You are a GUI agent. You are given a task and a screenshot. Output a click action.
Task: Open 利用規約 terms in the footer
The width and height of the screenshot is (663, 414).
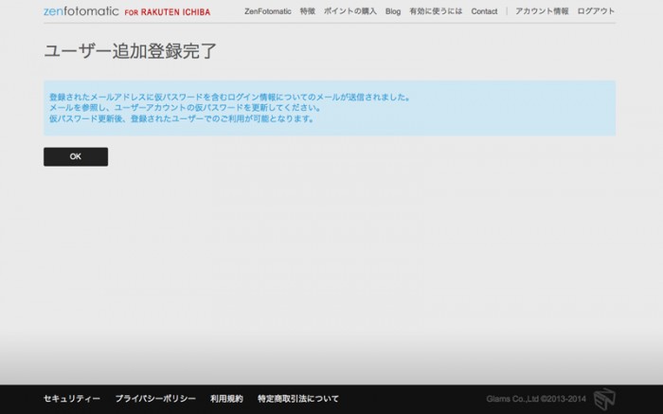pyautogui.click(x=226, y=399)
